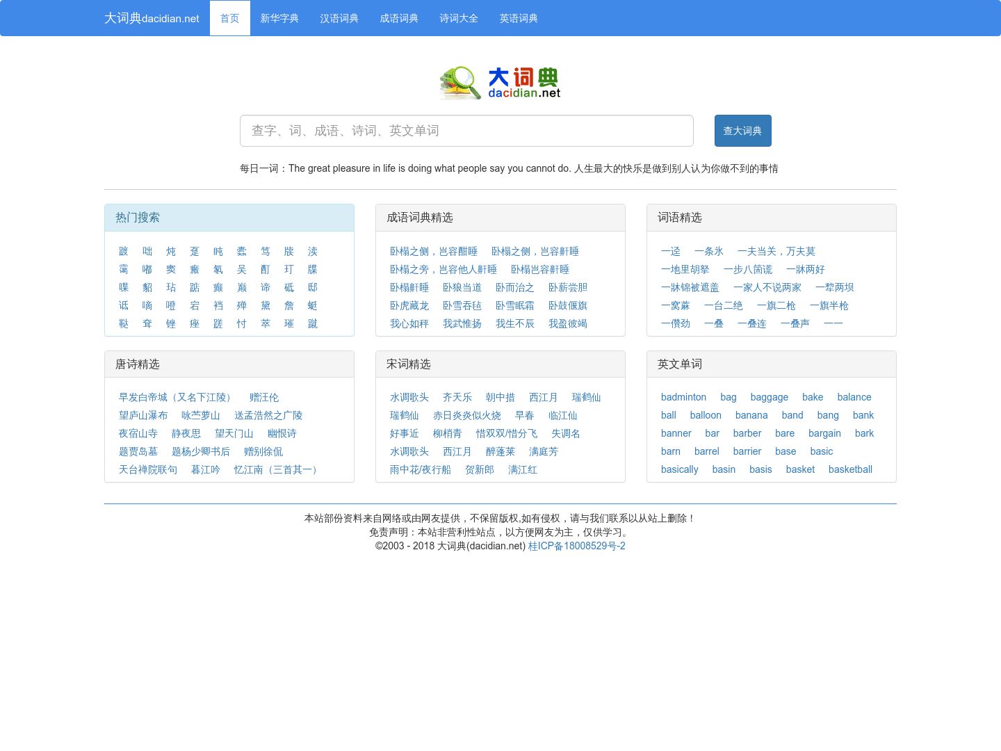Screen dimensions: 1001x751
Task: Select the poem 望天门山
Action: (234, 433)
